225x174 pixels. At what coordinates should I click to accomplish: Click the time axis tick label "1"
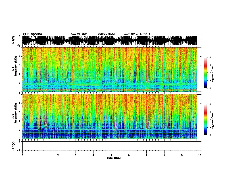pos(40,155)
